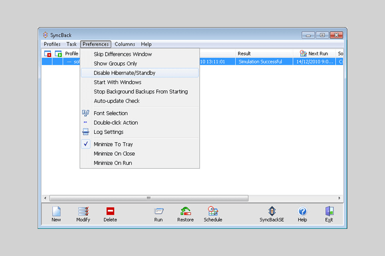Click the Log Settings printer icon
This screenshot has height=256, width=385.
coord(85,132)
